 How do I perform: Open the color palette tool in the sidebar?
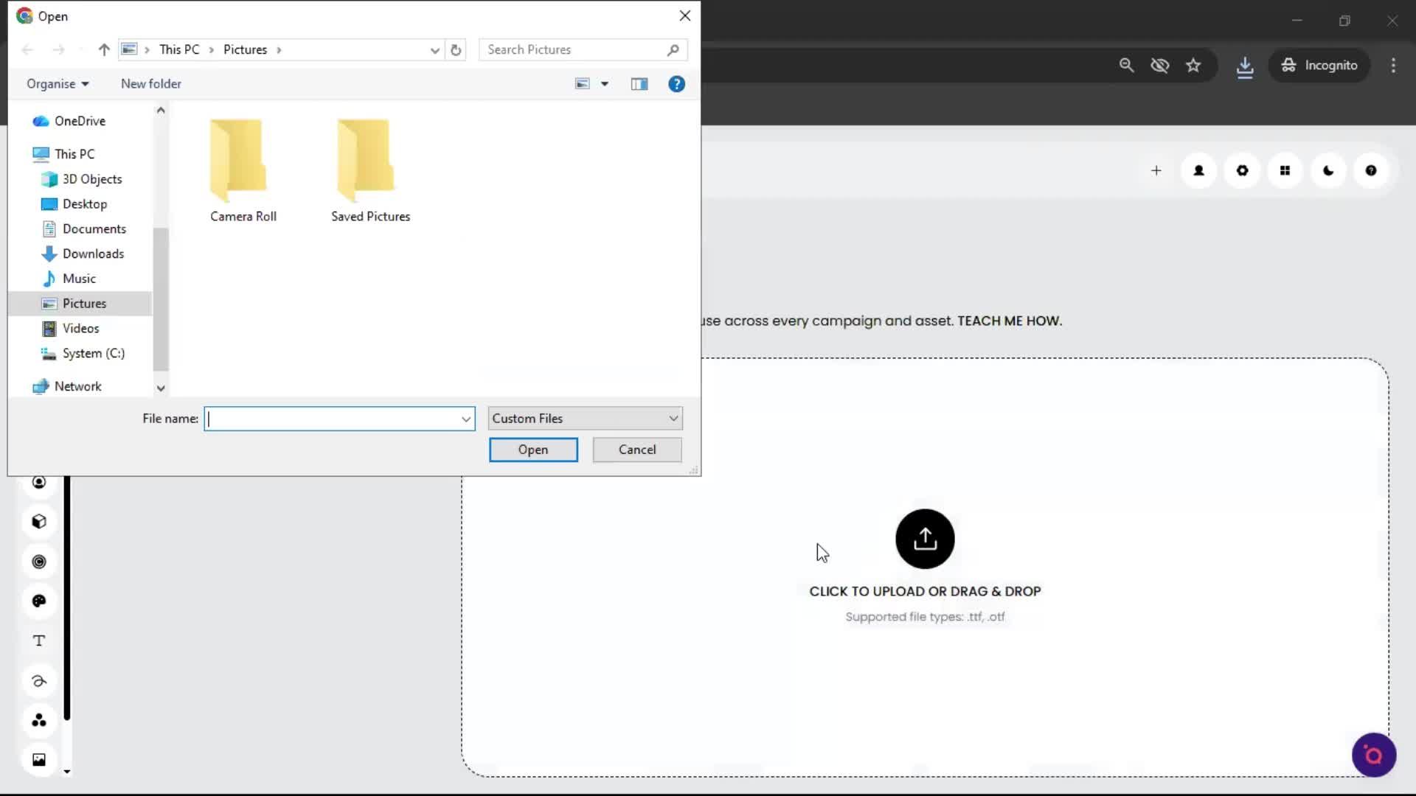click(39, 601)
